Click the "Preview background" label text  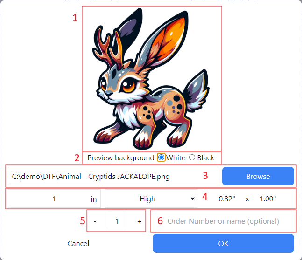tap(120, 158)
